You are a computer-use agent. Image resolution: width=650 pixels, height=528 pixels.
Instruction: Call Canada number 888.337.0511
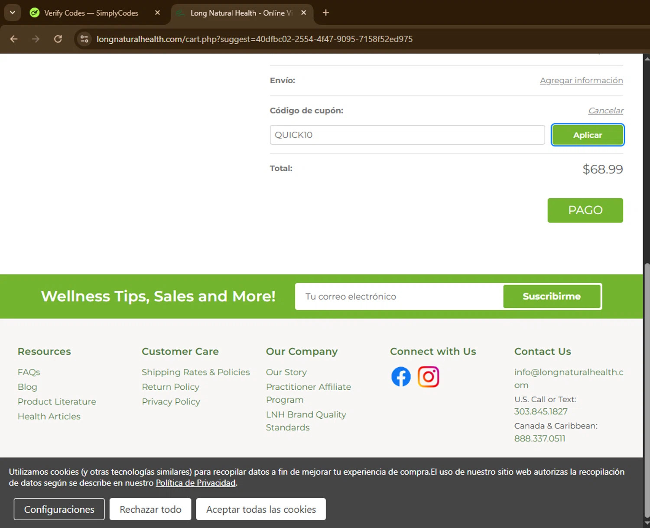539,438
